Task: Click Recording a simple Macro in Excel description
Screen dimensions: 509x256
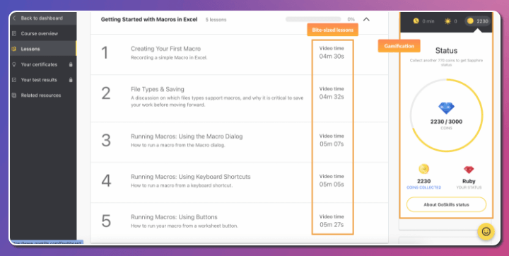Action: click(169, 58)
